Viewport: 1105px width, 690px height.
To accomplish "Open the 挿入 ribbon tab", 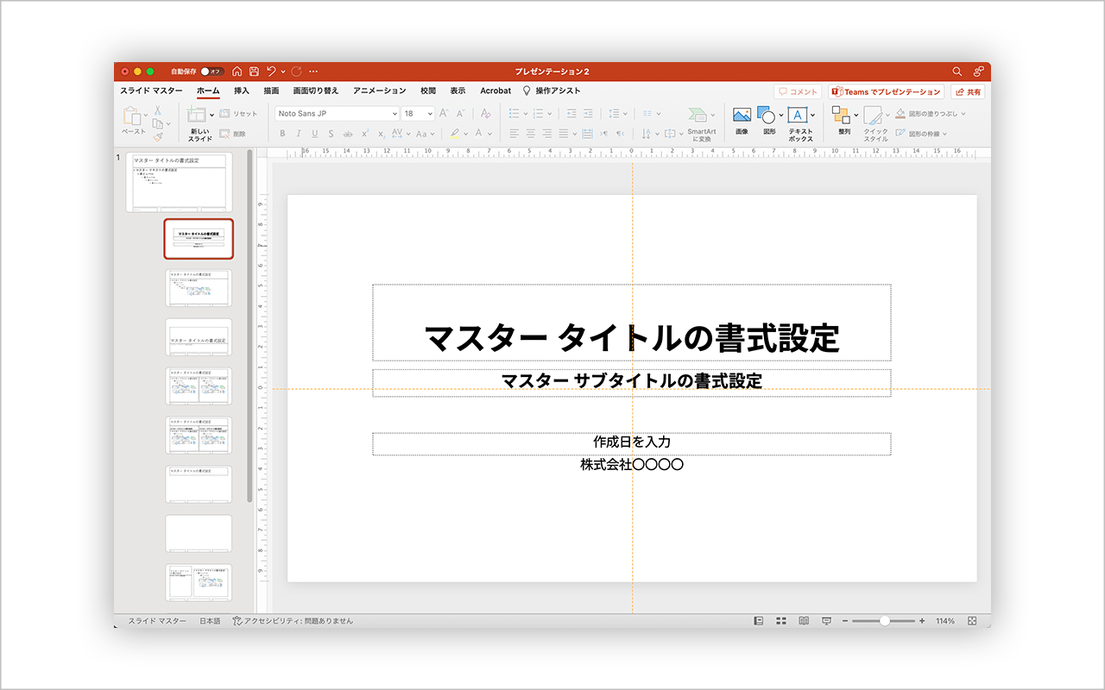I will tap(242, 91).
